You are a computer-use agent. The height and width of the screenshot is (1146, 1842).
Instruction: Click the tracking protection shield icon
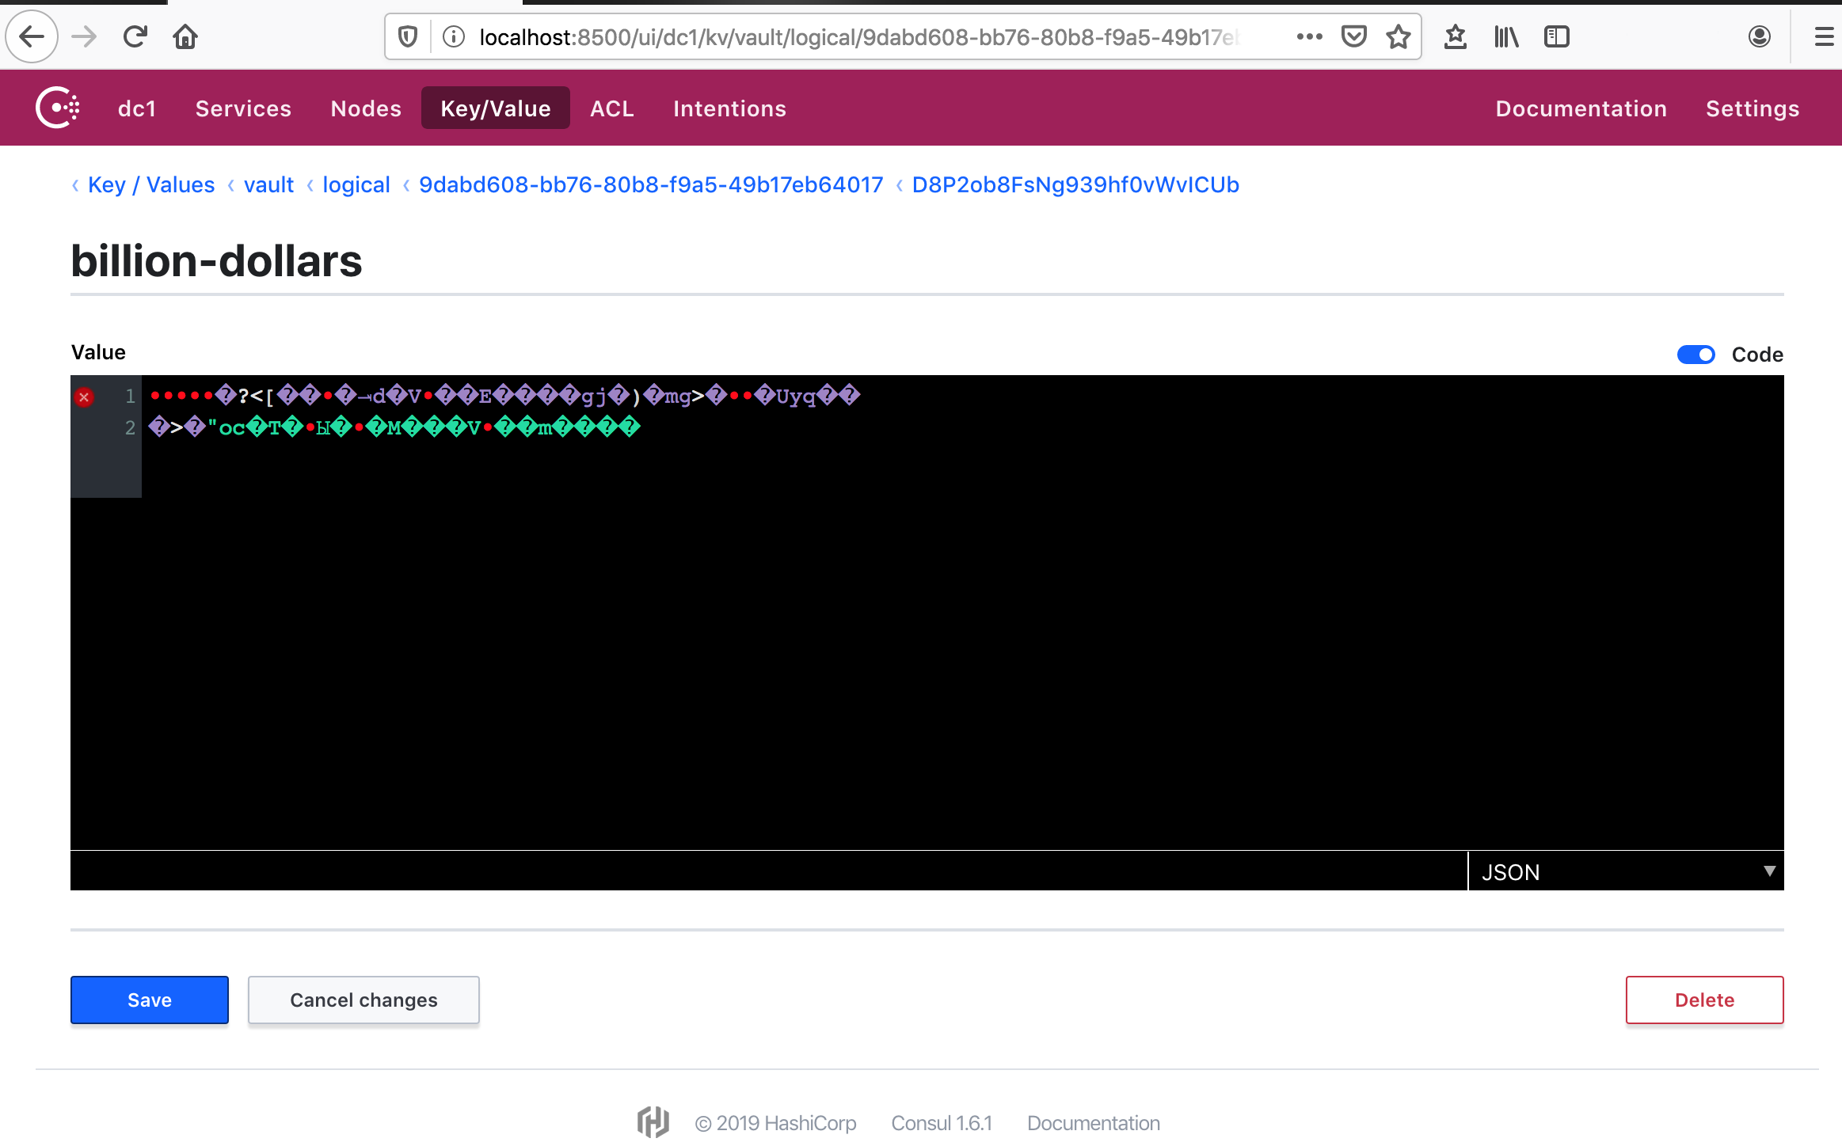click(x=408, y=36)
